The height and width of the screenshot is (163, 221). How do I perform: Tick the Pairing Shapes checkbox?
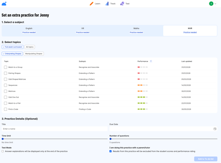tap(6, 73)
